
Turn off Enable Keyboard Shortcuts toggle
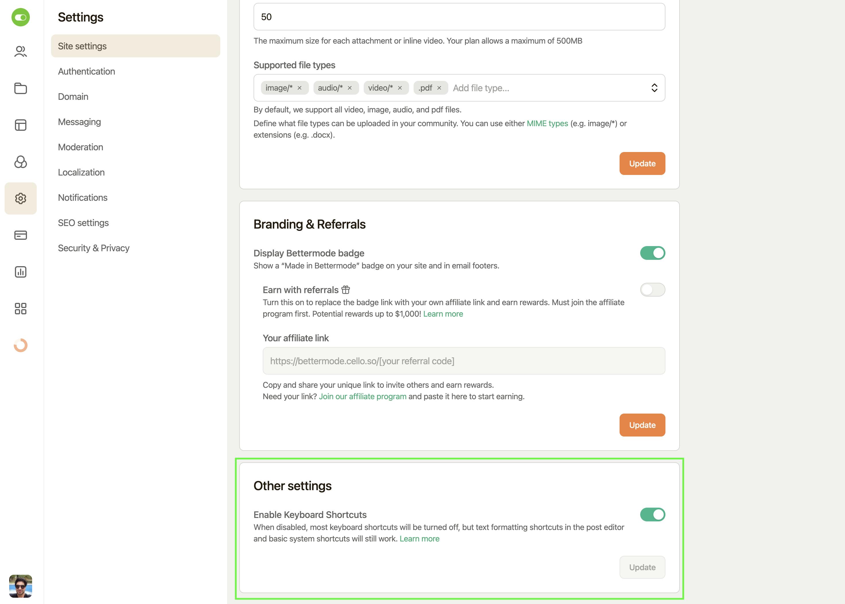pyautogui.click(x=652, y=515)
